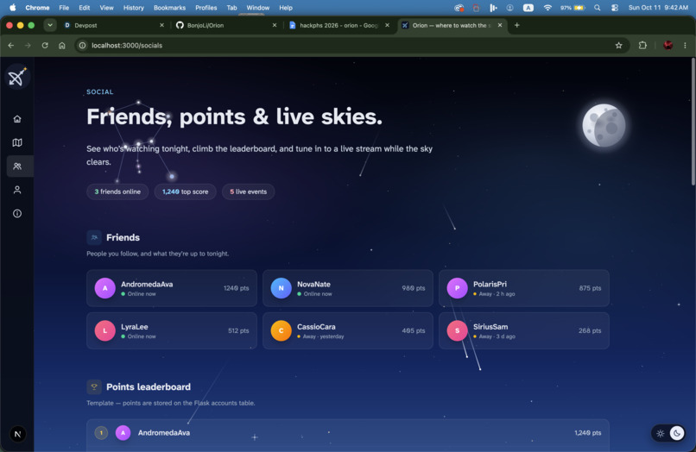Click the SOCIAL label above headline
Image resolution: width=696 pixels, height=452 pixels.
click(100, 91)
